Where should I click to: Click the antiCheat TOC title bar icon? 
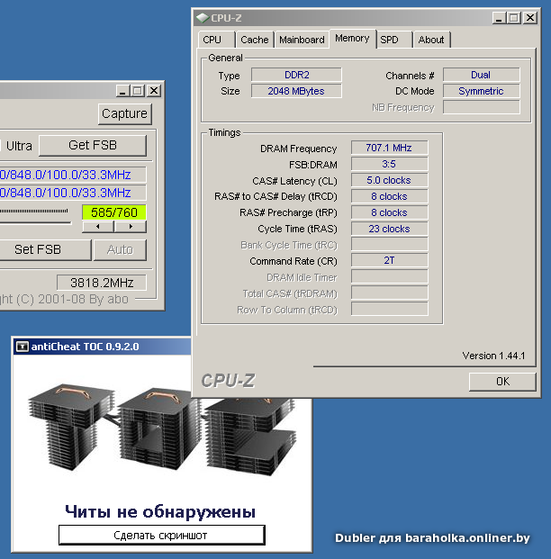(x=23, y=347)
